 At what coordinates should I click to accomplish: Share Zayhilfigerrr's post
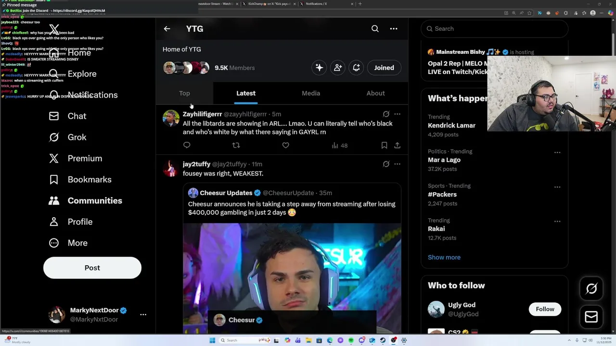(397, 145)
